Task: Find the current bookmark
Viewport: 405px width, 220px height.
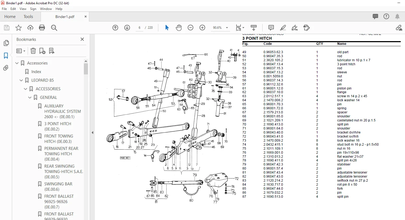Action: 52,51
